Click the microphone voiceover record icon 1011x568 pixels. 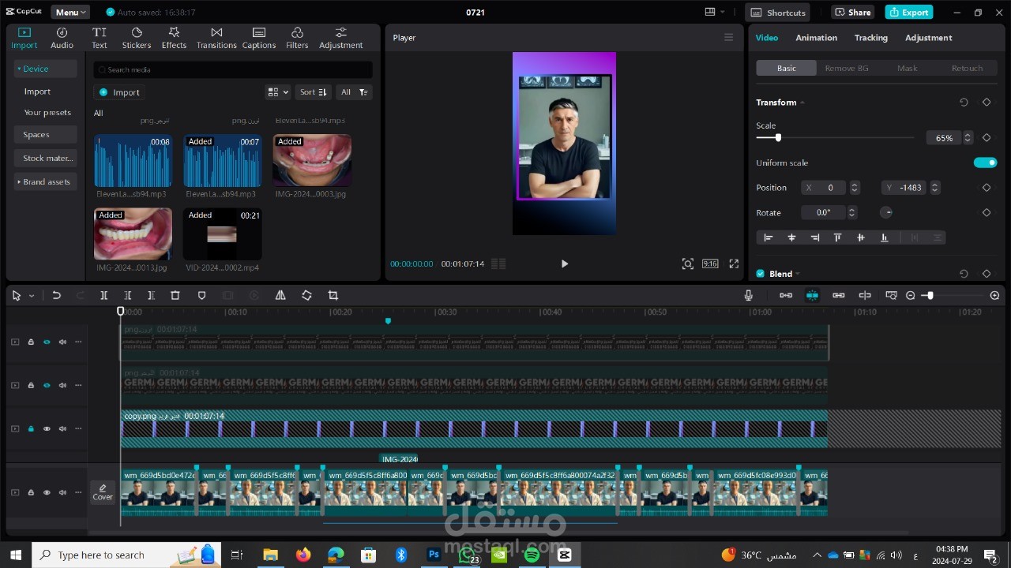pos(748,295)
